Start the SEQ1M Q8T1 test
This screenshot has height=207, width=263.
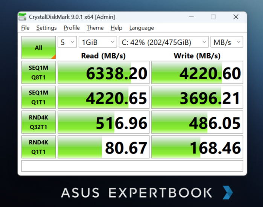38,72
